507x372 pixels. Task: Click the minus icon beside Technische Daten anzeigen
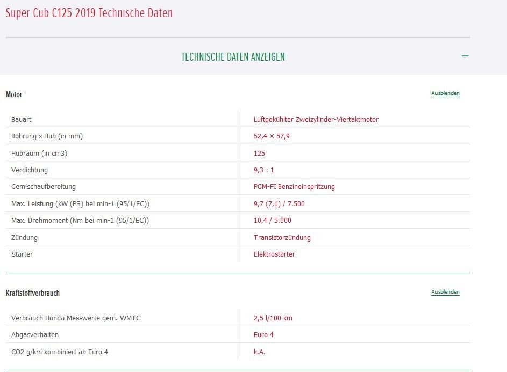click(465, 56)
